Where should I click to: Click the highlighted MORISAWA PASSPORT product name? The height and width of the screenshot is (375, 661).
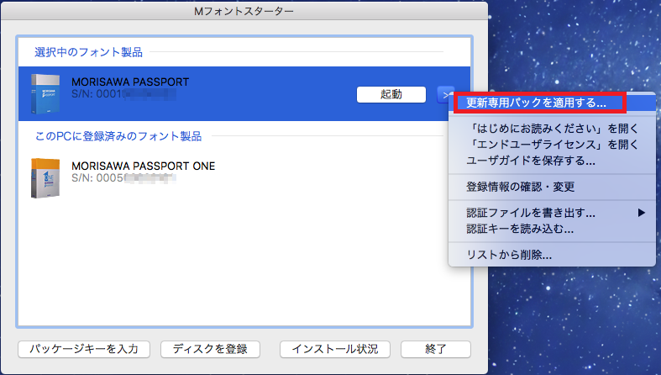tap(130, 82)
